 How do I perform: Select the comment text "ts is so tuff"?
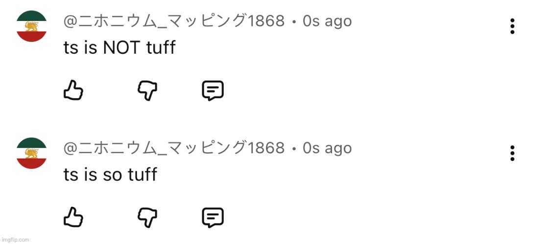[x=110, y=175]
